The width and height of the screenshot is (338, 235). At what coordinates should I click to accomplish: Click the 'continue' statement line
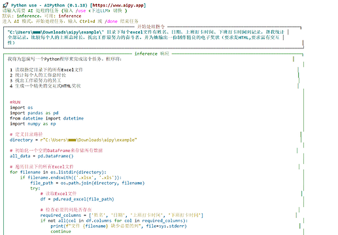[x=61, y=231]
